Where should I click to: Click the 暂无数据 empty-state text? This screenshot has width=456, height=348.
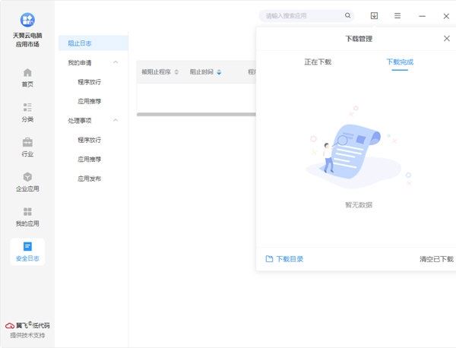tap(359, 205)
